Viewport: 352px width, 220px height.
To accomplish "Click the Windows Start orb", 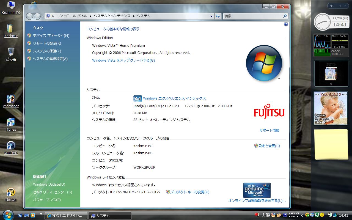I will [8, 215].
